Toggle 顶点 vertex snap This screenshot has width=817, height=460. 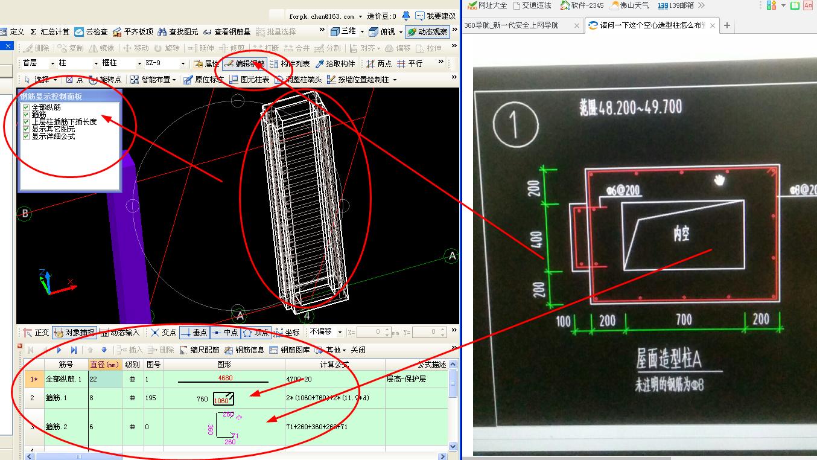click(x=256, y=332)
